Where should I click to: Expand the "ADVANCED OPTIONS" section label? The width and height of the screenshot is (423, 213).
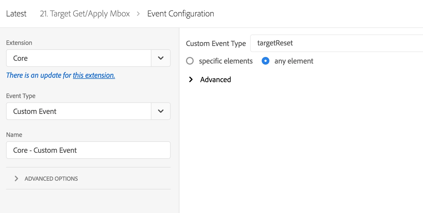51,179
